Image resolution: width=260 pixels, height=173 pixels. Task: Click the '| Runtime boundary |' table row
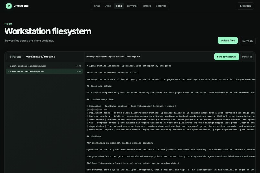[x=171, y=116]
